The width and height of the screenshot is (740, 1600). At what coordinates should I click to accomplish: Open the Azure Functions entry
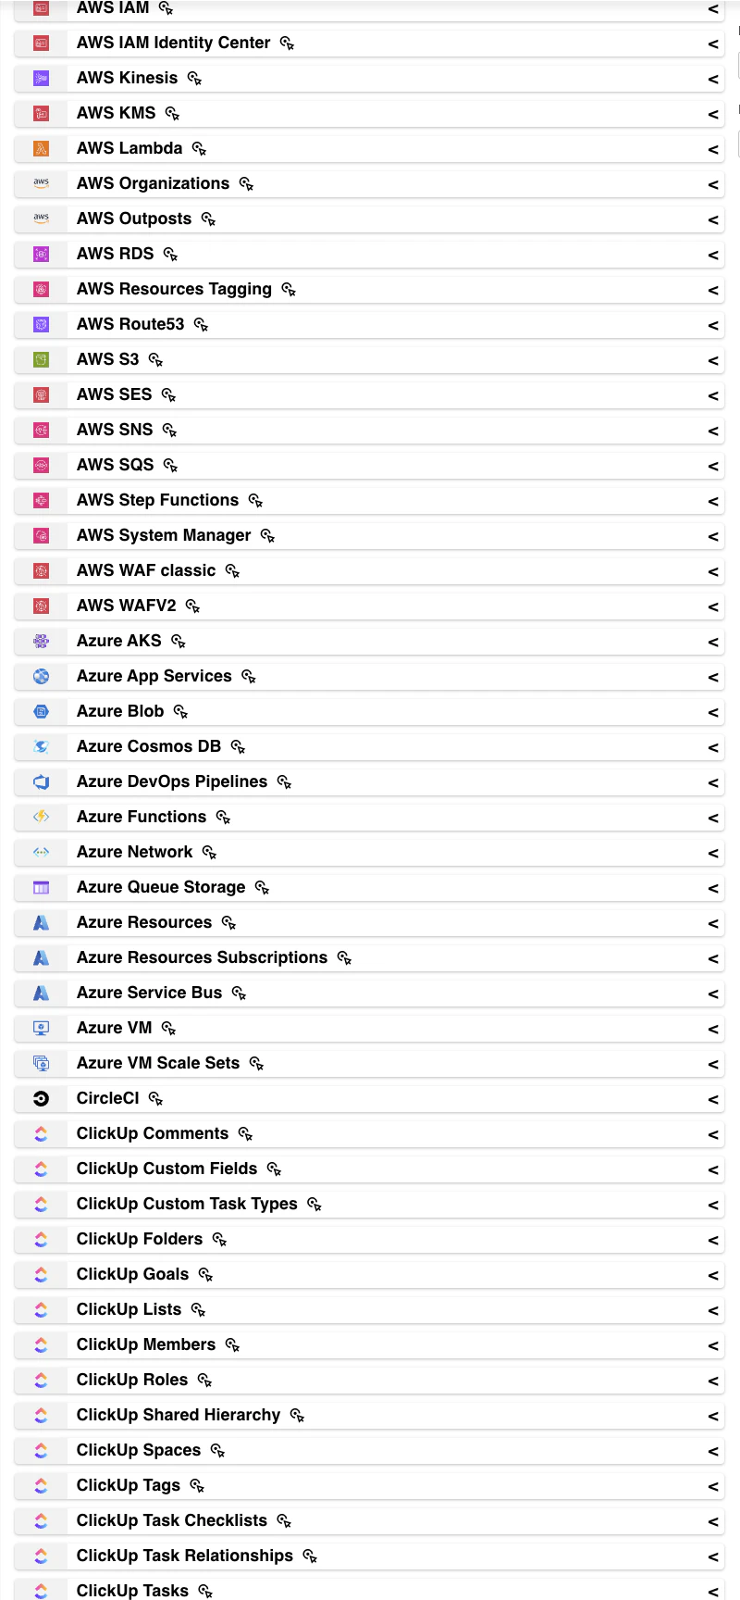click(x=369, y=817)
